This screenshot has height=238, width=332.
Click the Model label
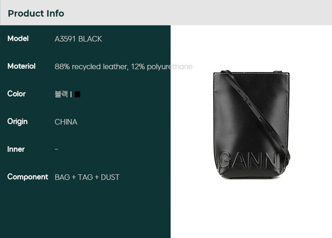click(x=18, y=39)
